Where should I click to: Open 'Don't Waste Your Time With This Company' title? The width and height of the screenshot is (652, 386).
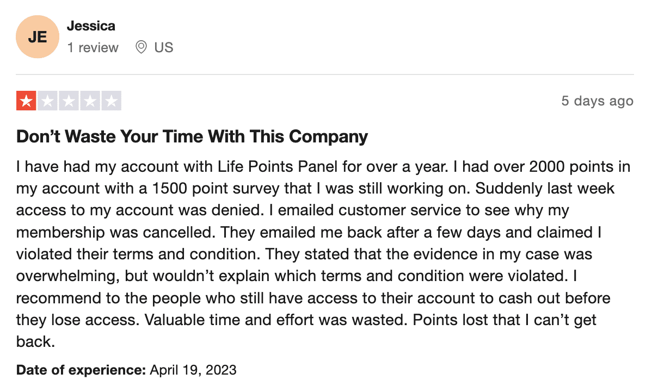click(x=192, y=136)
